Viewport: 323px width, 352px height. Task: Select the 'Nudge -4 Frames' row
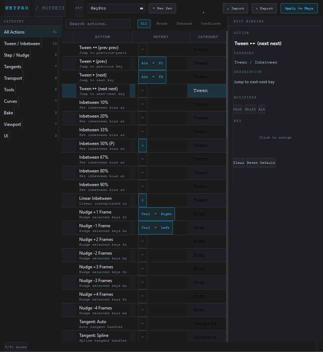click(144, 310)
